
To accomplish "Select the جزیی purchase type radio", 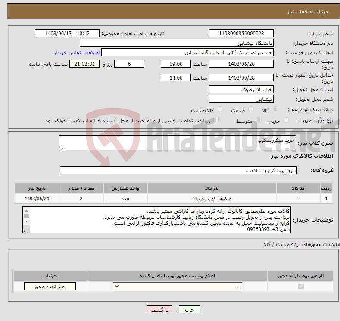I will 286,120.
